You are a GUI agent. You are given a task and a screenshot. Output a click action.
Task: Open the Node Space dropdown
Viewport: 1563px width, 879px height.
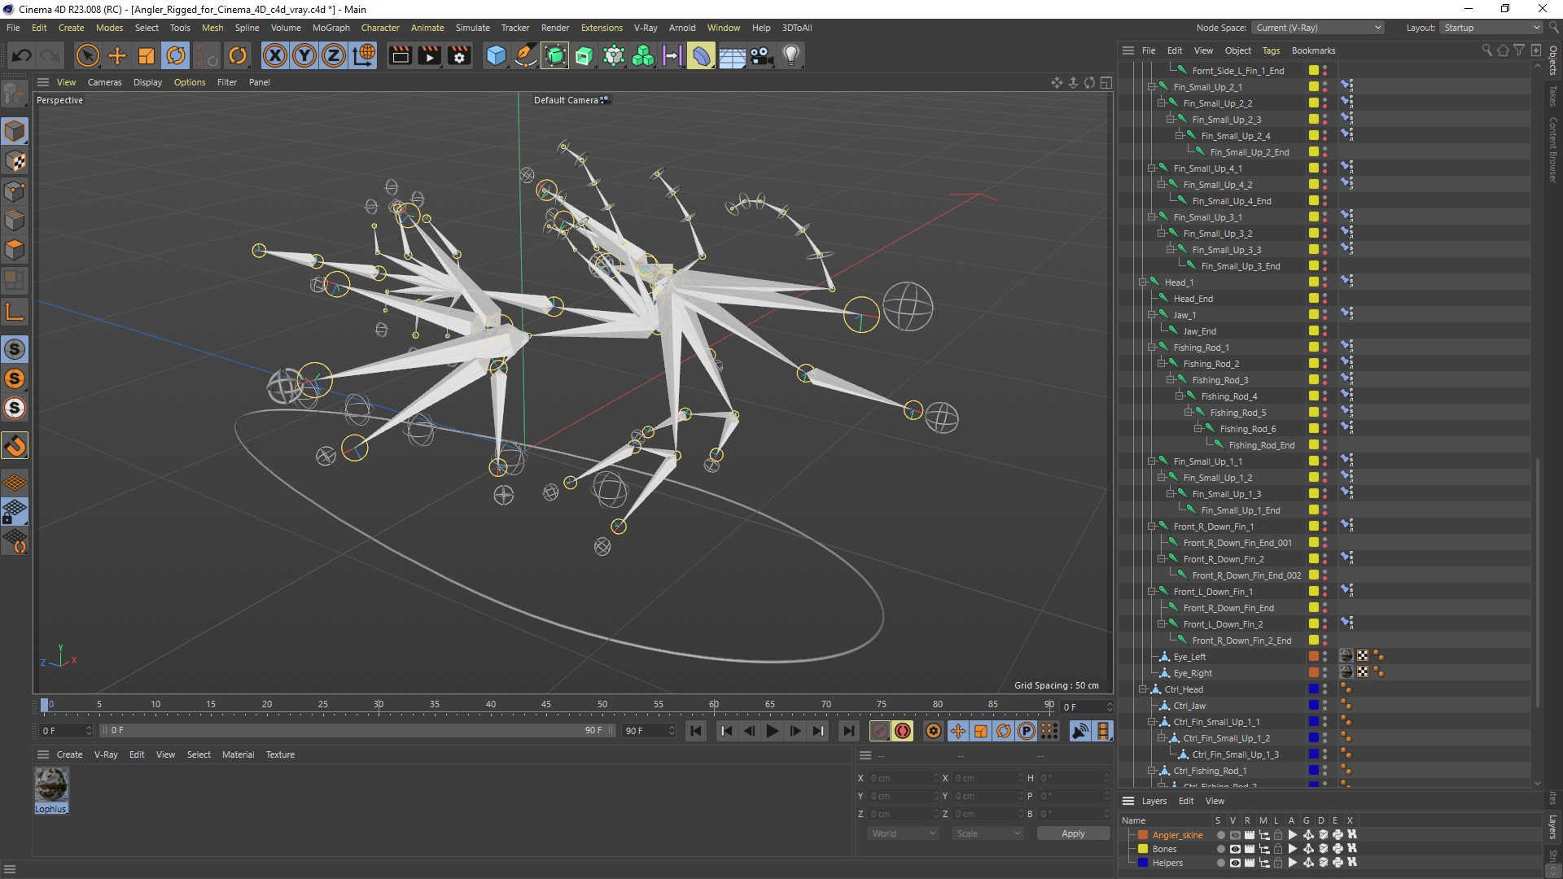[x=1318, y=28]
